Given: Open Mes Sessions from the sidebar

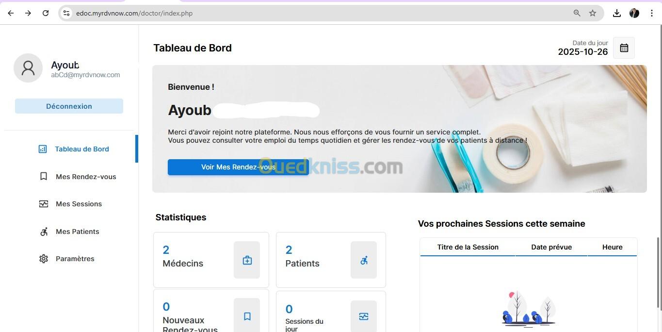Looking at the screenshot, I should coord(79,204).
